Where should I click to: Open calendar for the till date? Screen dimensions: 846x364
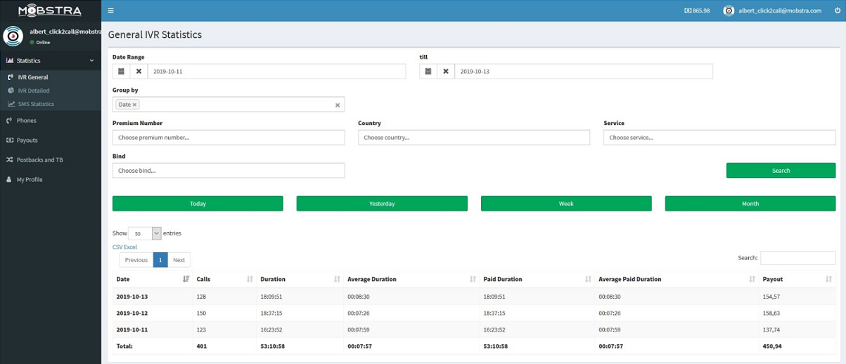pyautogui.click(x=428, y=71)
